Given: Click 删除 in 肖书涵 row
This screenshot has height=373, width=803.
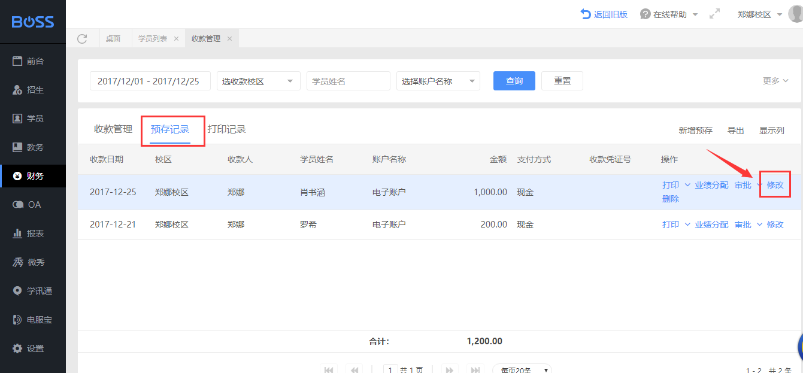Looking at the screenshot, I should tap(671, 199).
